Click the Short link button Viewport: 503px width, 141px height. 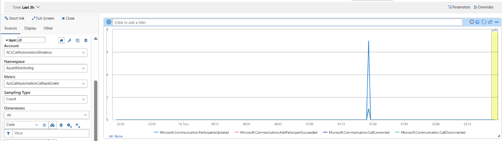(14, 18)
